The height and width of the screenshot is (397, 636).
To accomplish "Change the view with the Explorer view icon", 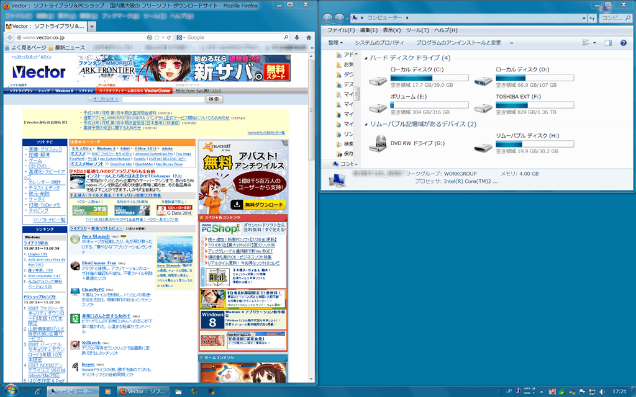I will (x=586, y=43).
